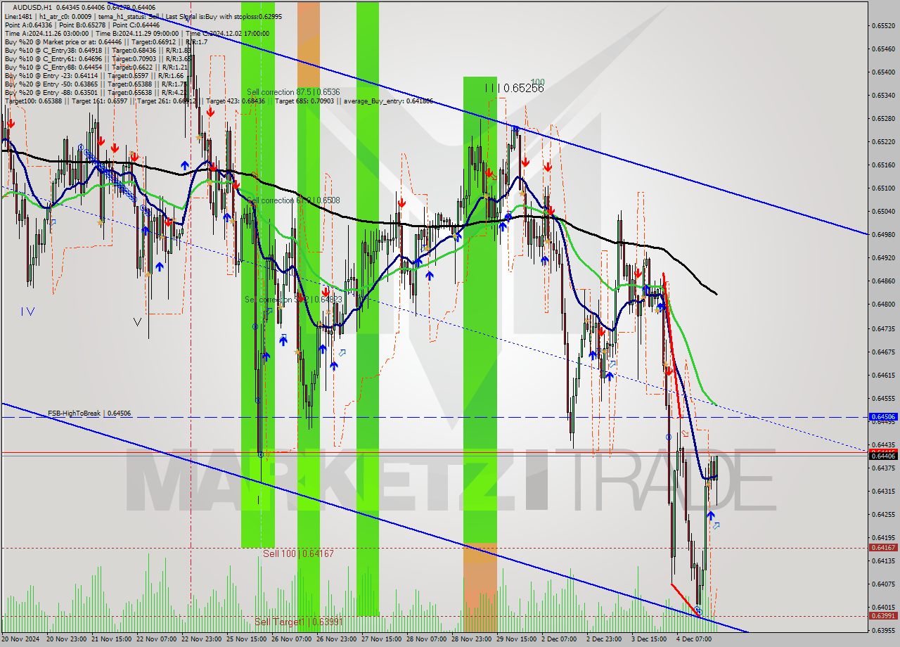Click '4 Dec 07:00' on the time axis

694,639
